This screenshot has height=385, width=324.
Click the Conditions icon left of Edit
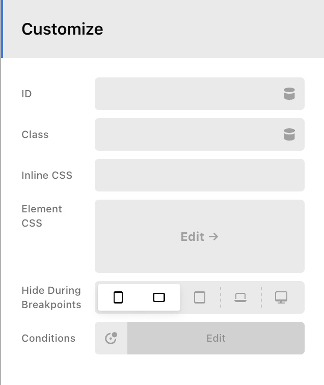111,338
